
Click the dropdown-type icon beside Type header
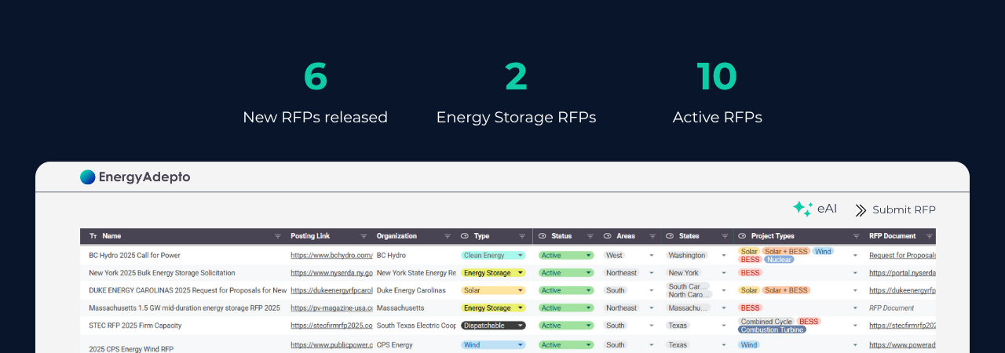(x=465, y=236)
